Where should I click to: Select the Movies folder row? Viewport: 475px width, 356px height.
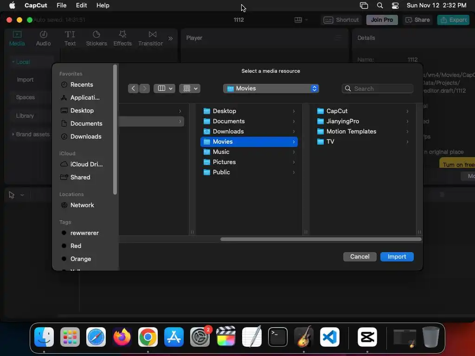[x=249, y=142]
